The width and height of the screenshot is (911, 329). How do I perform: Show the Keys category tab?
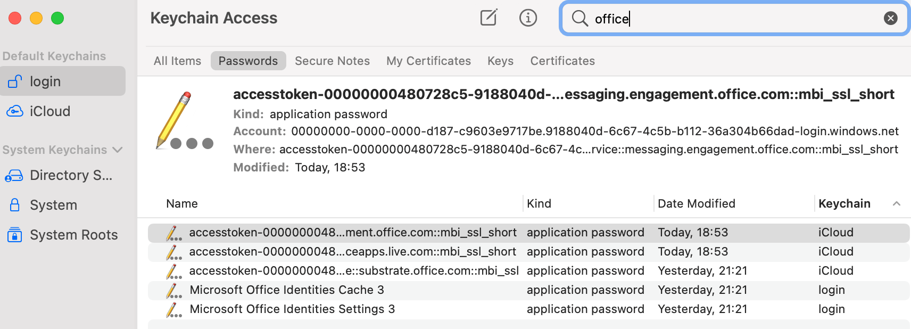click(x=500, y=61)
